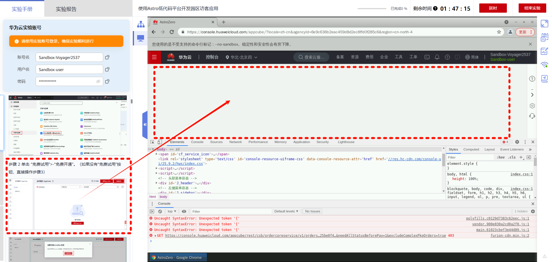The height and width of the screenshot is (262, 552).
Task: Toggle the .cls element classes panel
Action: click(512, 157)
